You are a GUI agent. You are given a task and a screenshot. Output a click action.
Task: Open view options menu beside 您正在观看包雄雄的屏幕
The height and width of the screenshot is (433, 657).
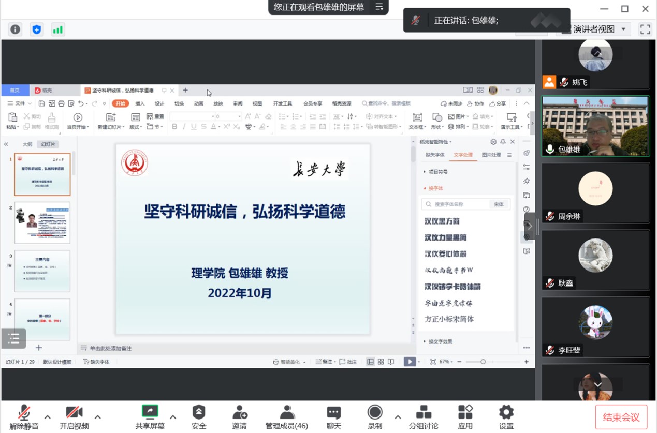point(379,7)
